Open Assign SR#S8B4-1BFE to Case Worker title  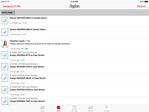tap(27, 101)
